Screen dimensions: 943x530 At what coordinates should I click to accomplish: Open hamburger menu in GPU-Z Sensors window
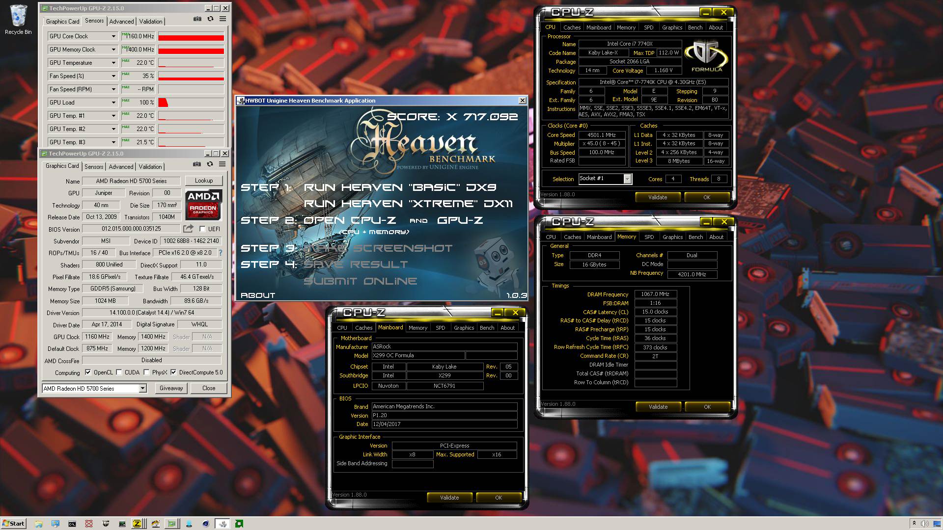(222, 19)
